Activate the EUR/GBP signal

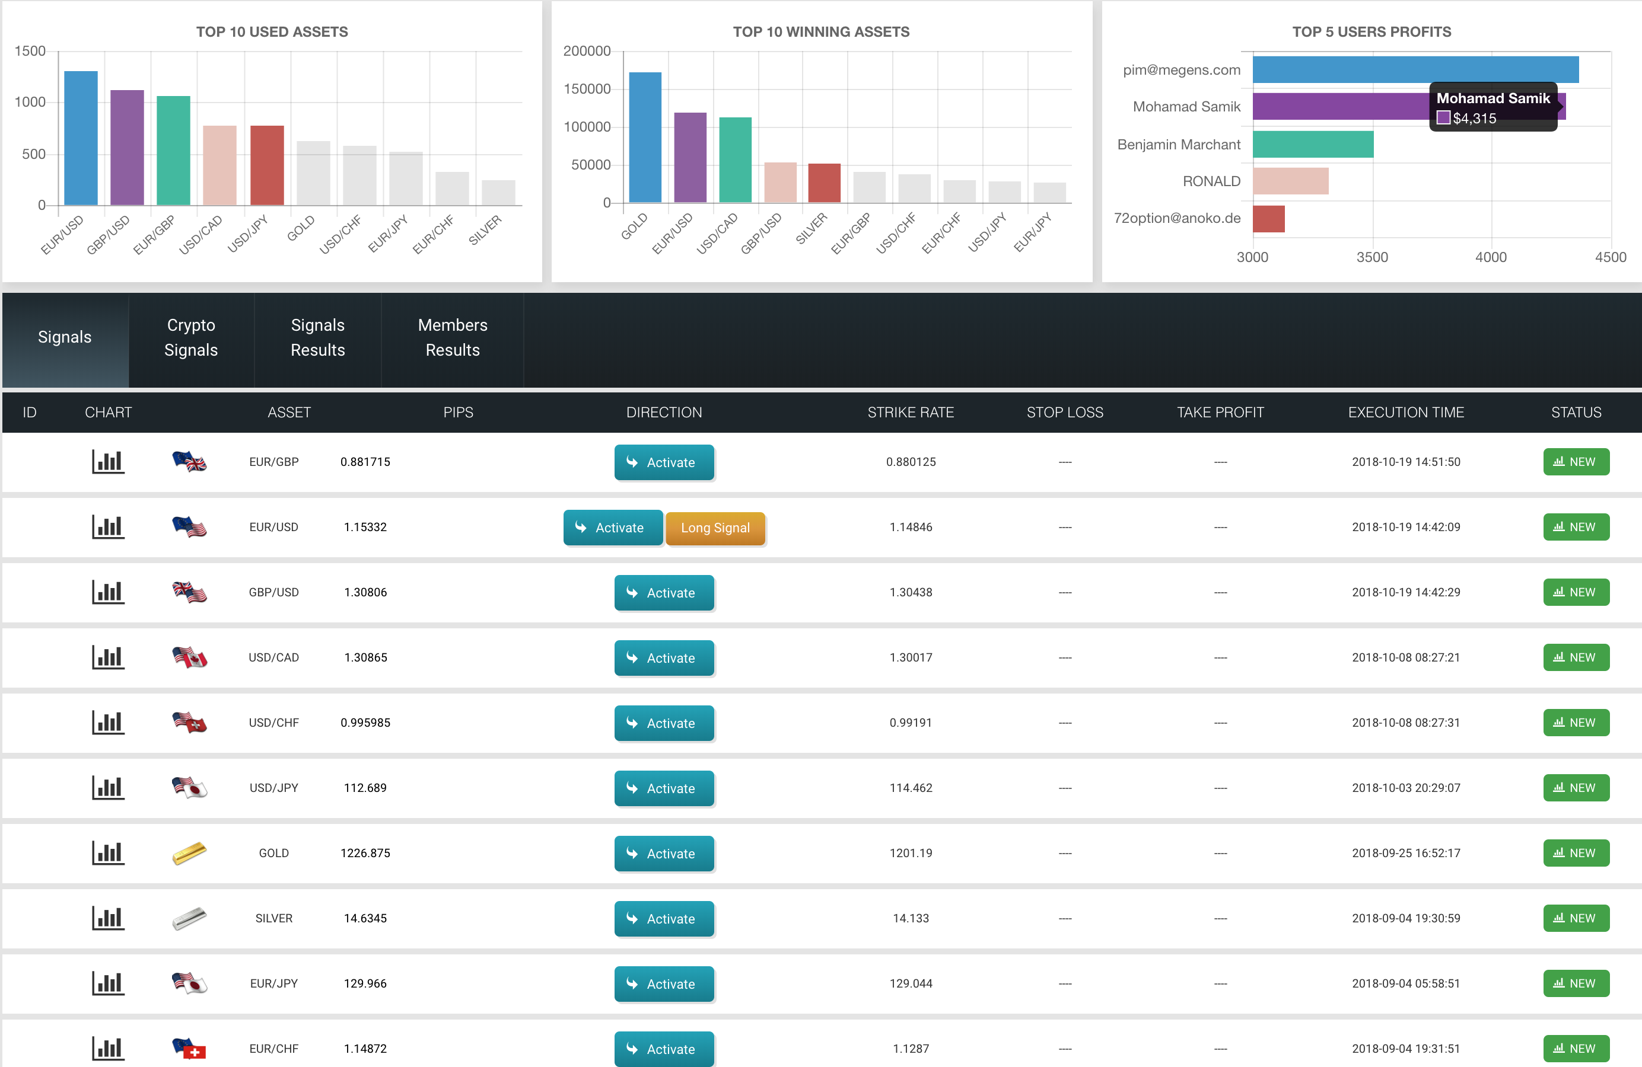click(664, 462)
